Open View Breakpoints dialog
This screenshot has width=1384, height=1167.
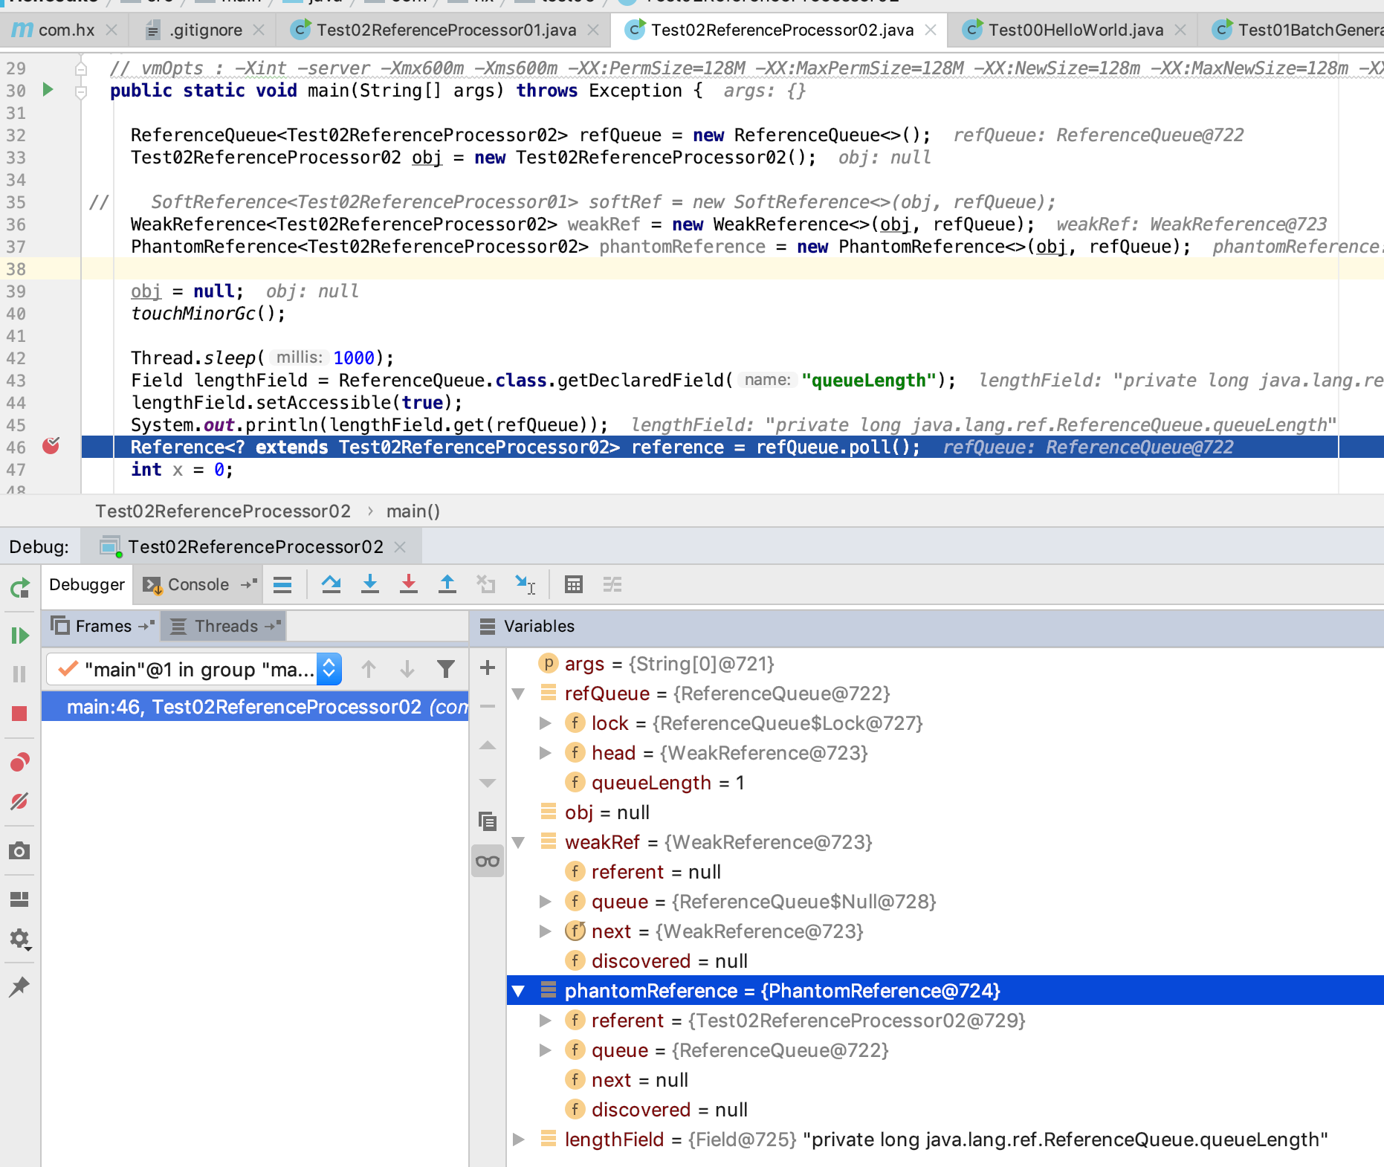[20, 761]
